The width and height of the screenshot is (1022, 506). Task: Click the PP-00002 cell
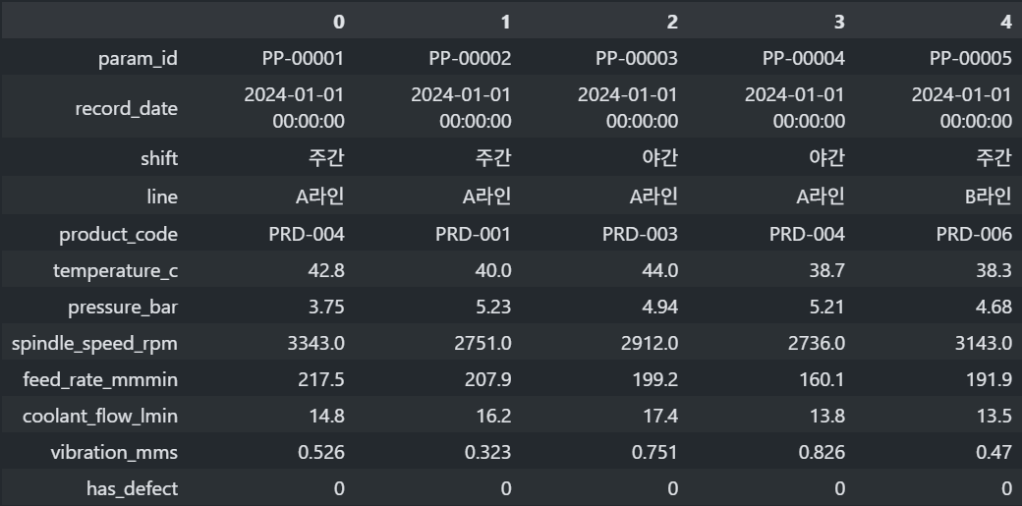pos(470,58)
